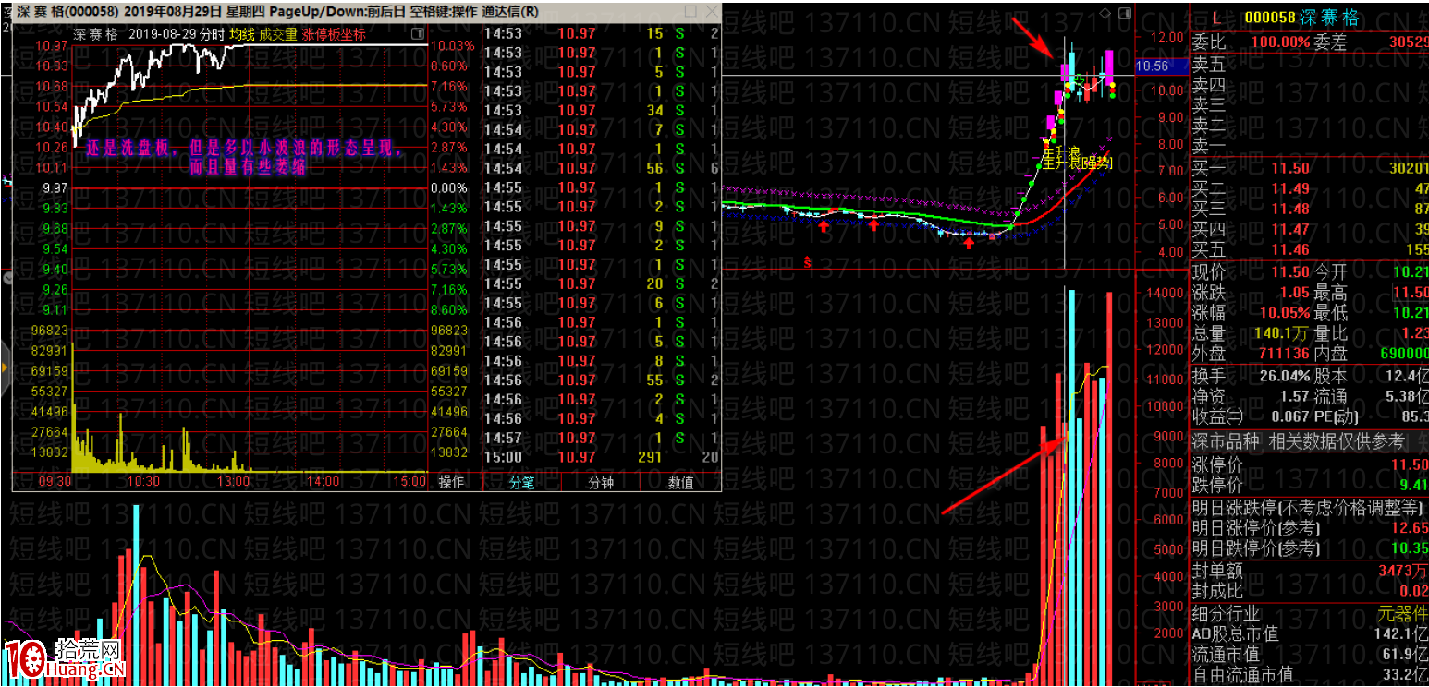
Task: Select the 14:53 tick row with volume 15
Action: 601,33
